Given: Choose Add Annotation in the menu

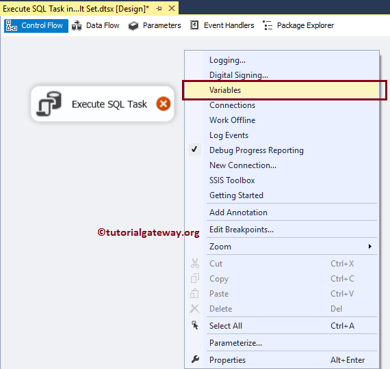Looking at the screenshot, I should tap(282, 213).
